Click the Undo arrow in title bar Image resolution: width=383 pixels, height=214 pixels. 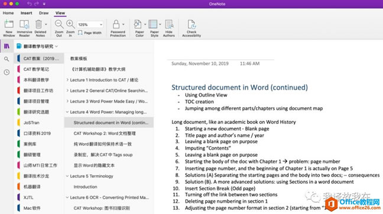pos(30,4)
